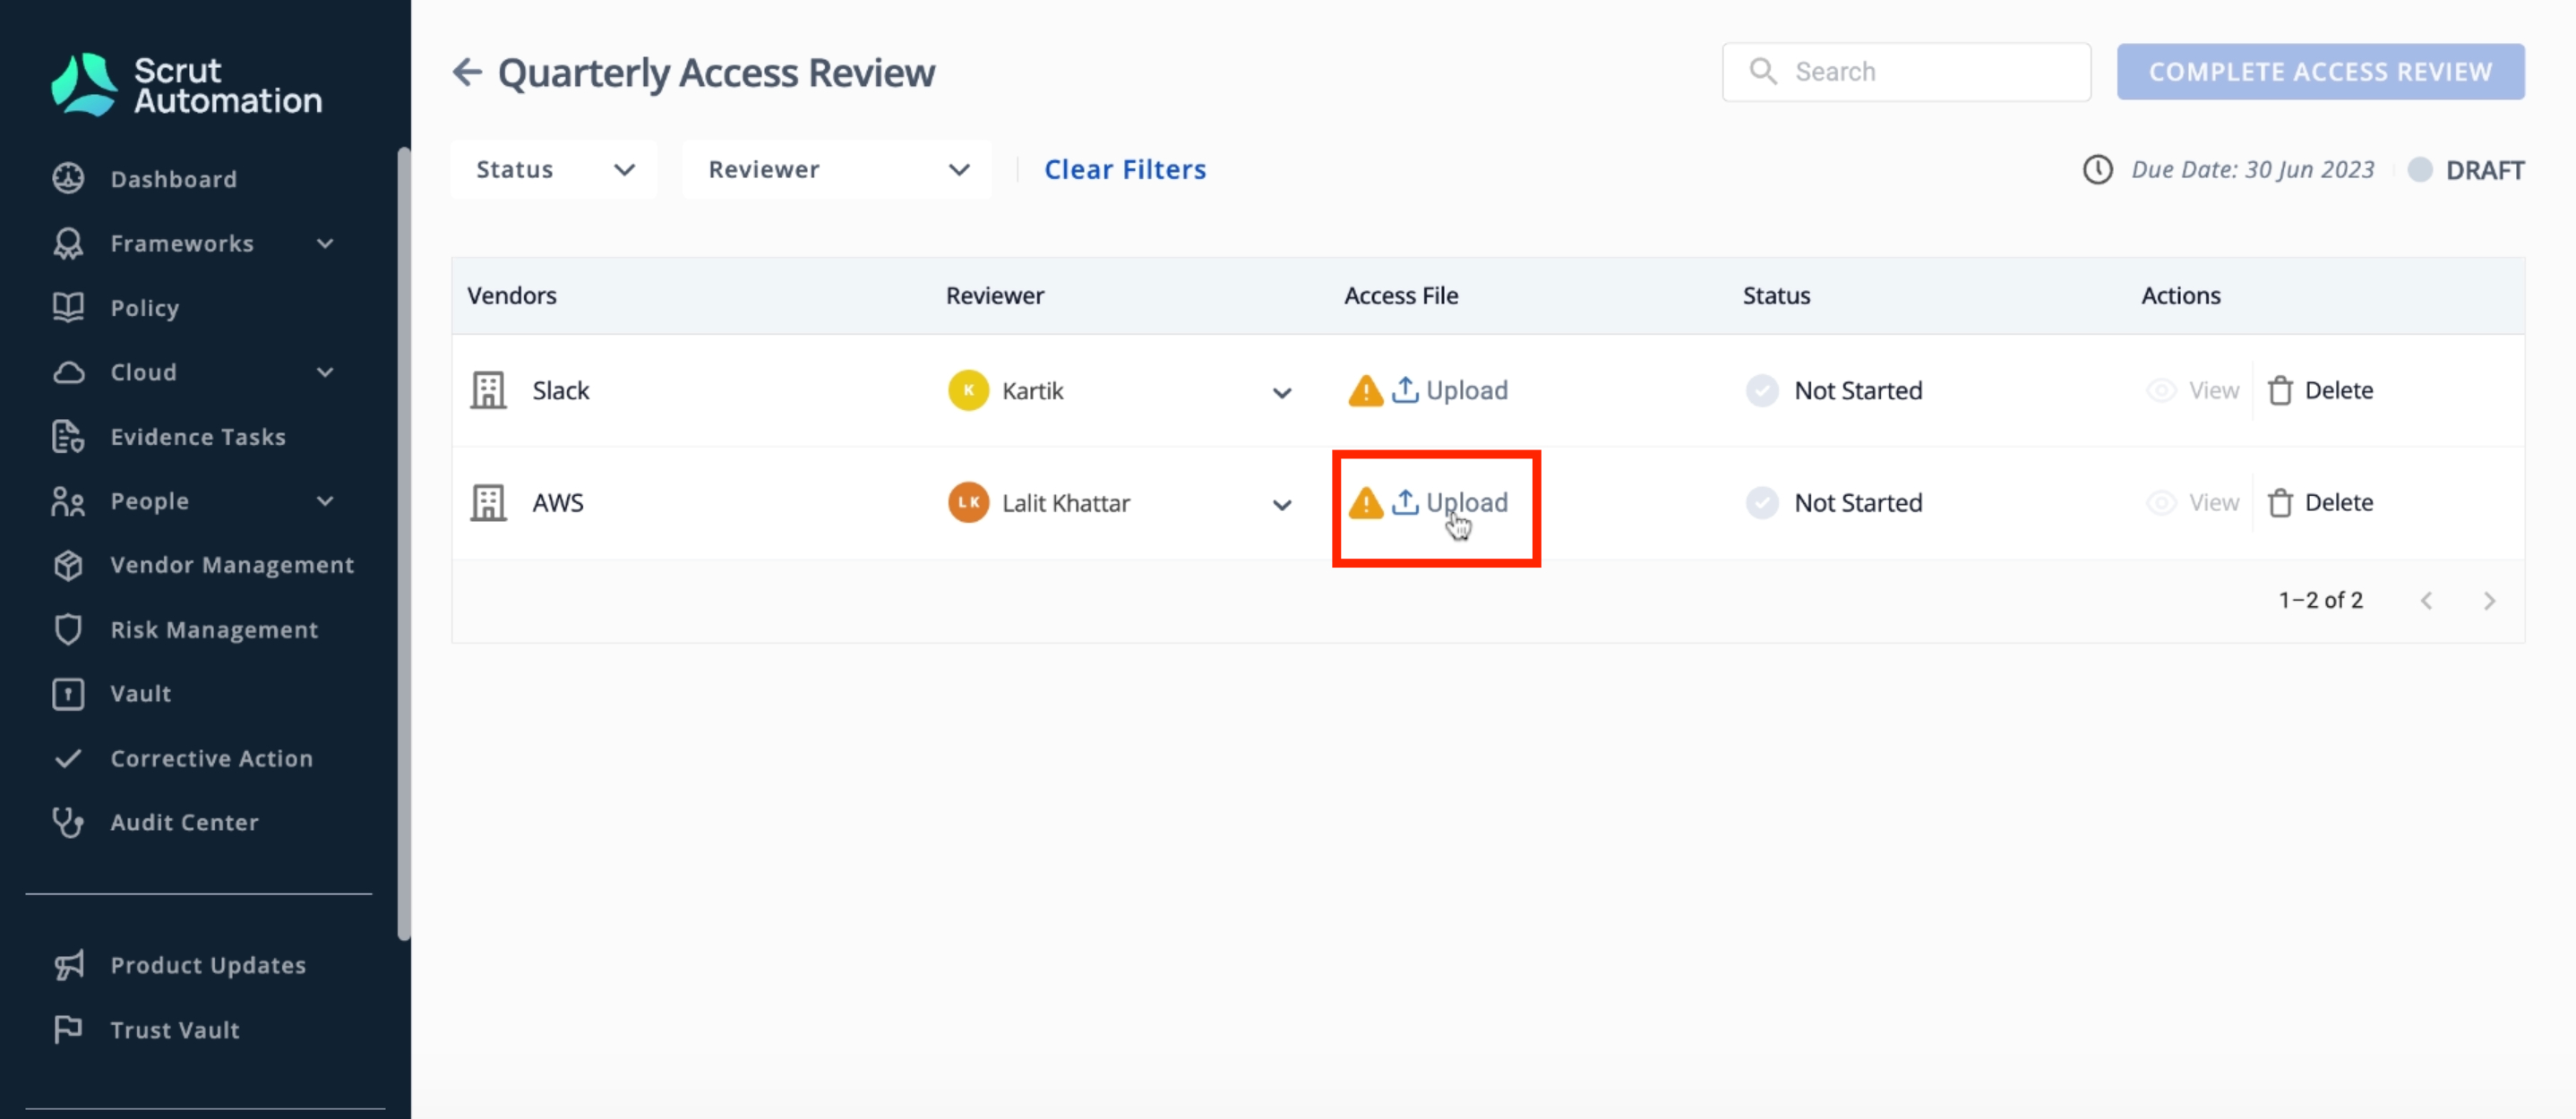
Task: Click the Corrective Action checkmark icon
Action: [x=68, y=758]
